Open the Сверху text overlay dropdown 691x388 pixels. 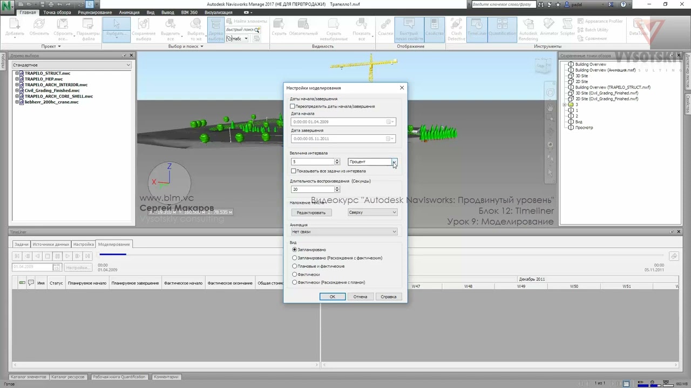372,212
